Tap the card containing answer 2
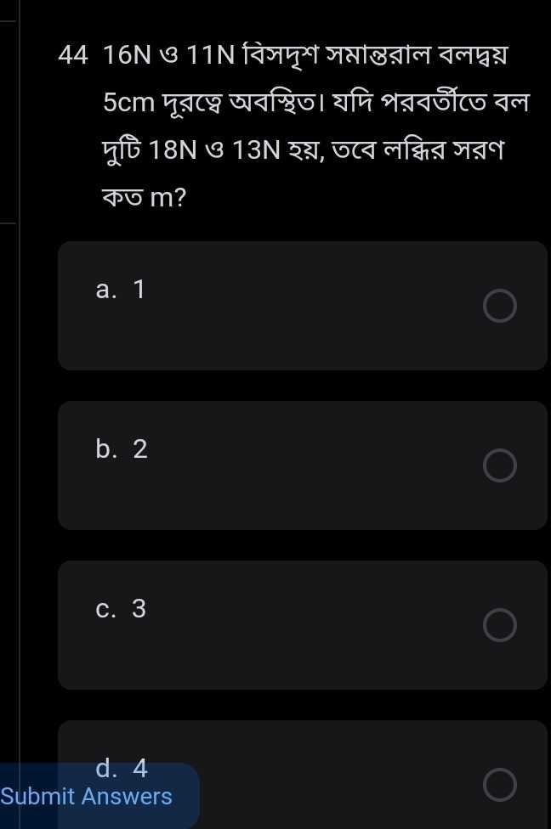 [302, 465]
